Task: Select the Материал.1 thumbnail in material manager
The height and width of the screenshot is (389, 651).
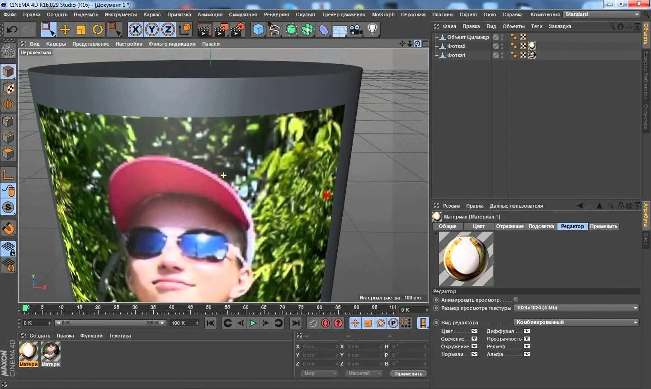Action: [x=28, y=352]
